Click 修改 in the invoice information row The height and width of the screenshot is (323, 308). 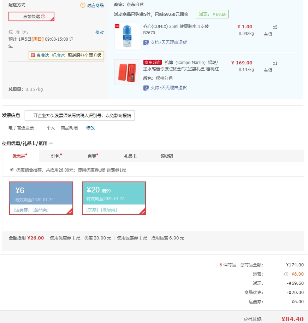click(90, 128)
